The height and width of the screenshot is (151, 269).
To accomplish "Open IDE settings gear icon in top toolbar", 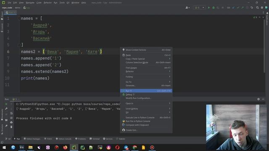I will click(x=262, y=8).
